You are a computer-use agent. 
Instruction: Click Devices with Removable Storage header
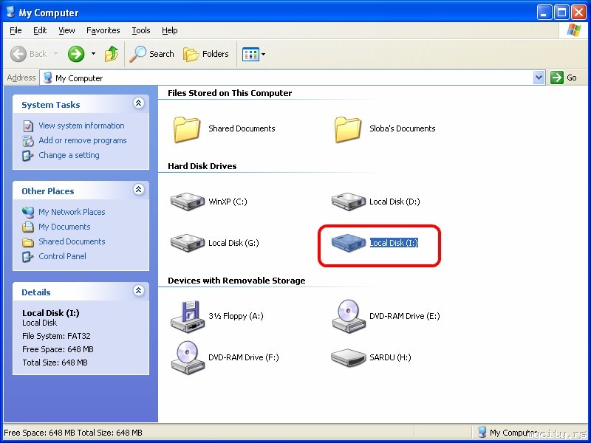pos(236,281)
